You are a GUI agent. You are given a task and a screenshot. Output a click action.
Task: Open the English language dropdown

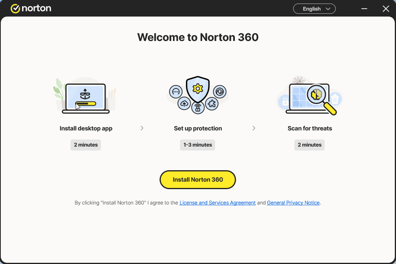(x=314, y=9)
